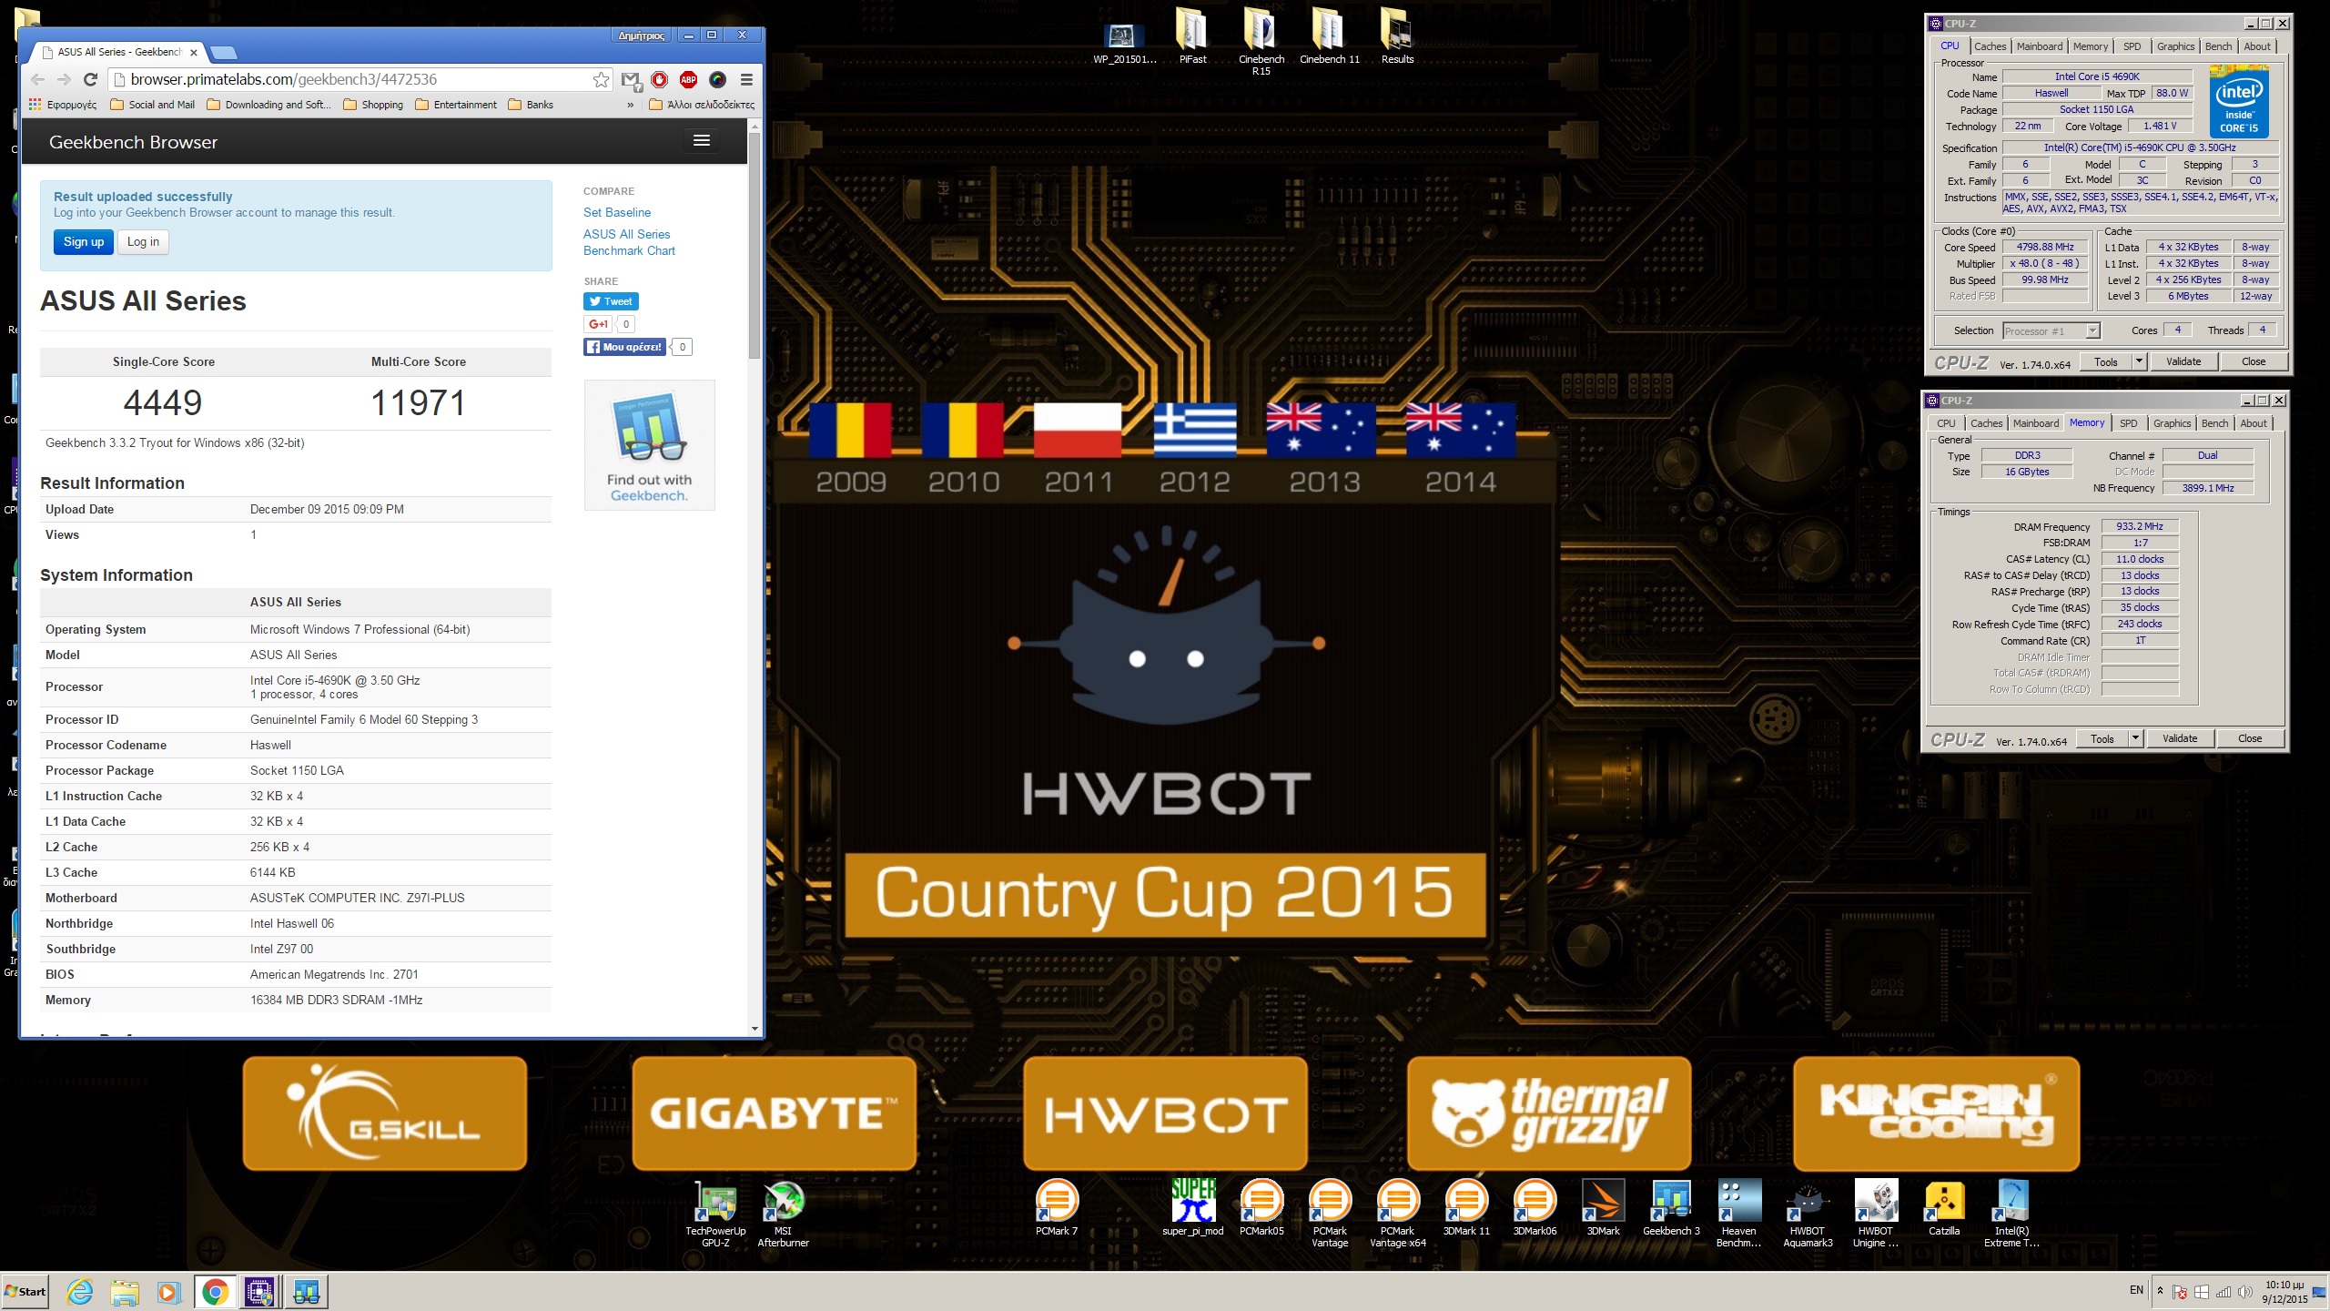Open the PiFast desktop folder
The width and height of the screenshot is (2330, 1311).
coord(1192,36)
